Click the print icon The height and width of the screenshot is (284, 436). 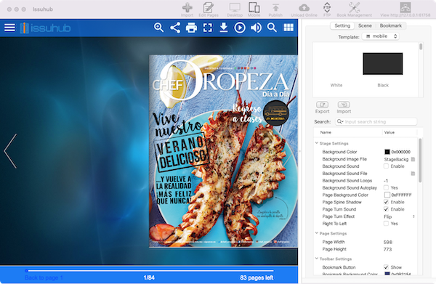(x=191, y=28)
